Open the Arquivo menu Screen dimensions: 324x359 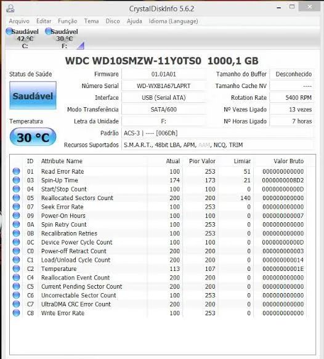(19, 22)
